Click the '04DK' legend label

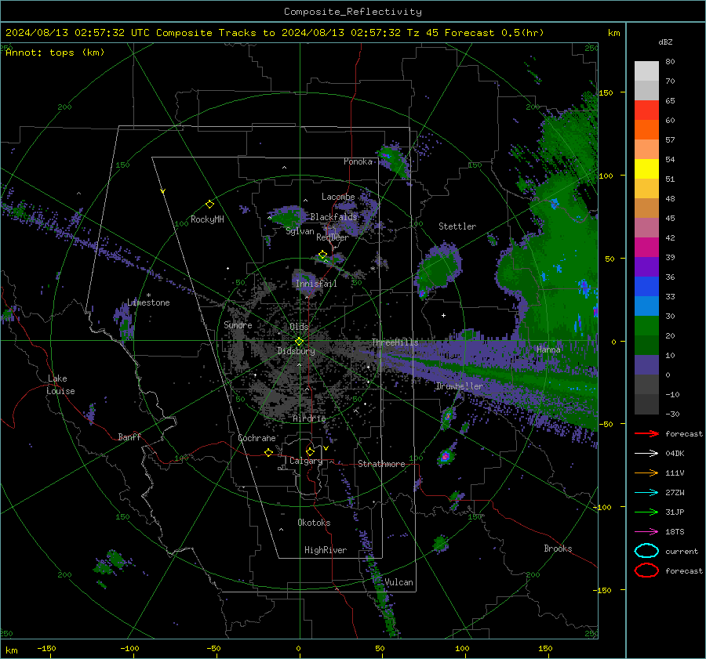coord(675,454)
